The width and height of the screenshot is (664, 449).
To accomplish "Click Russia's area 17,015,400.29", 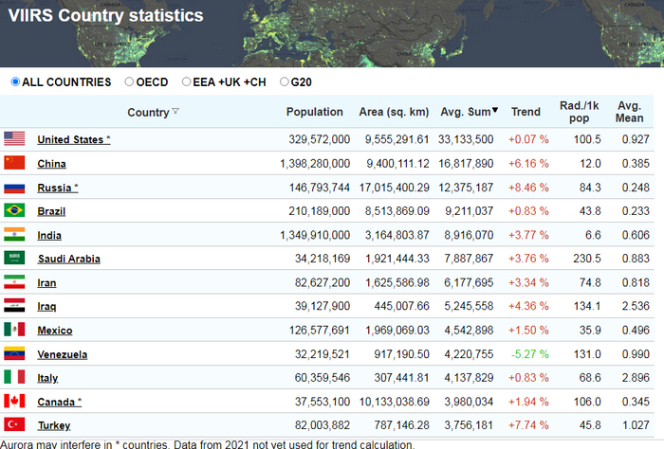I will click(x=395, y=188).
